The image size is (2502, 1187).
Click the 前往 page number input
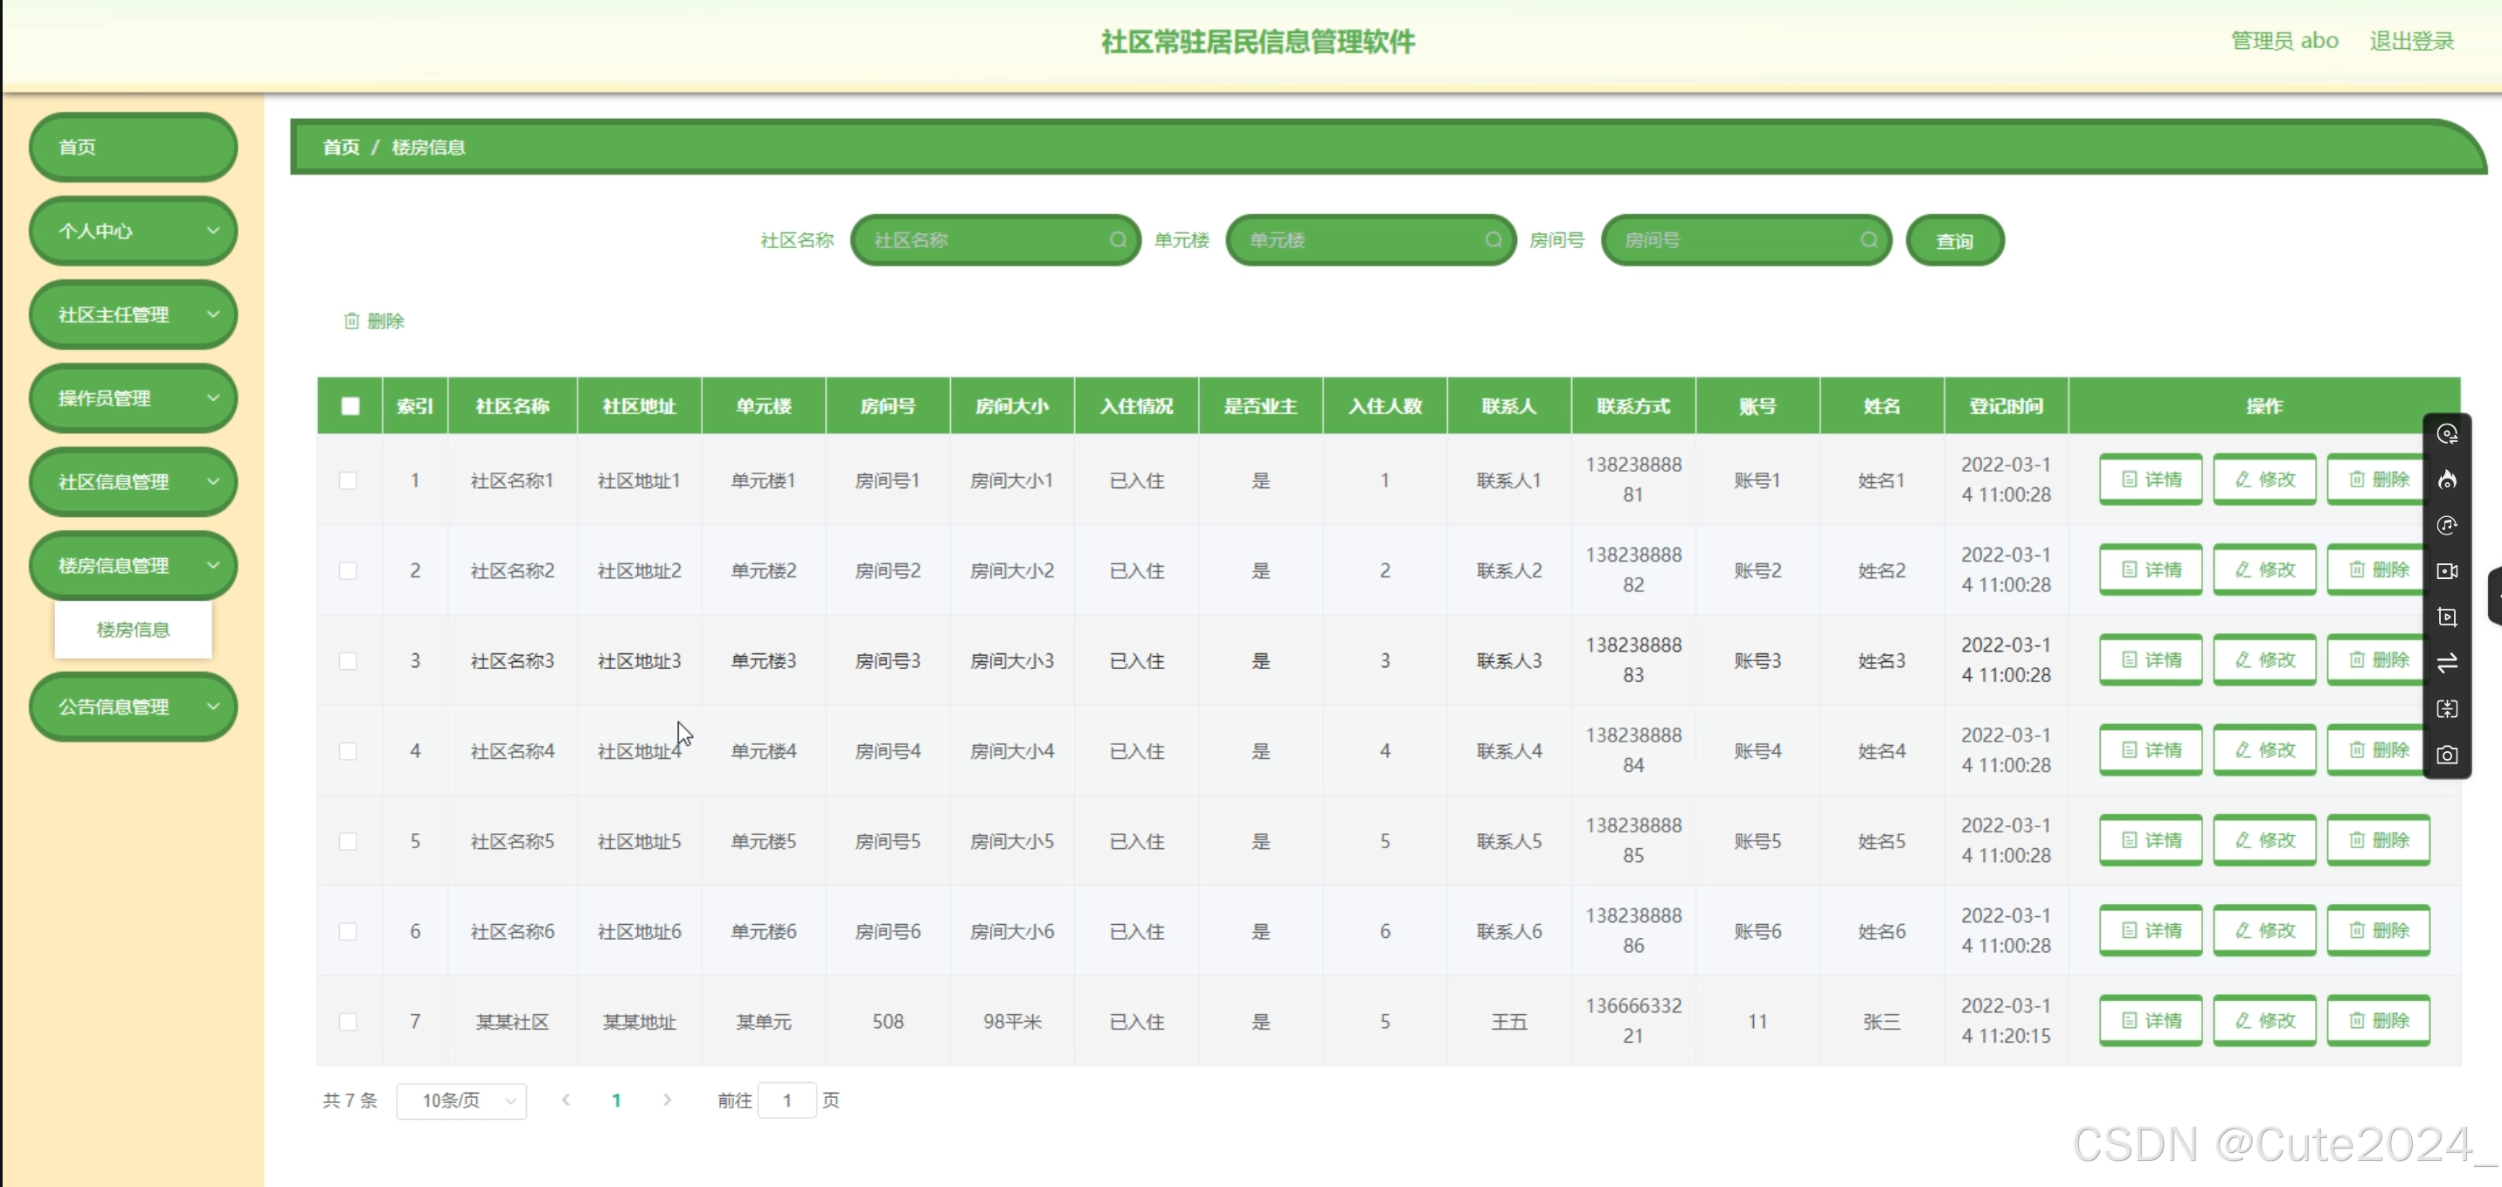787,1101
